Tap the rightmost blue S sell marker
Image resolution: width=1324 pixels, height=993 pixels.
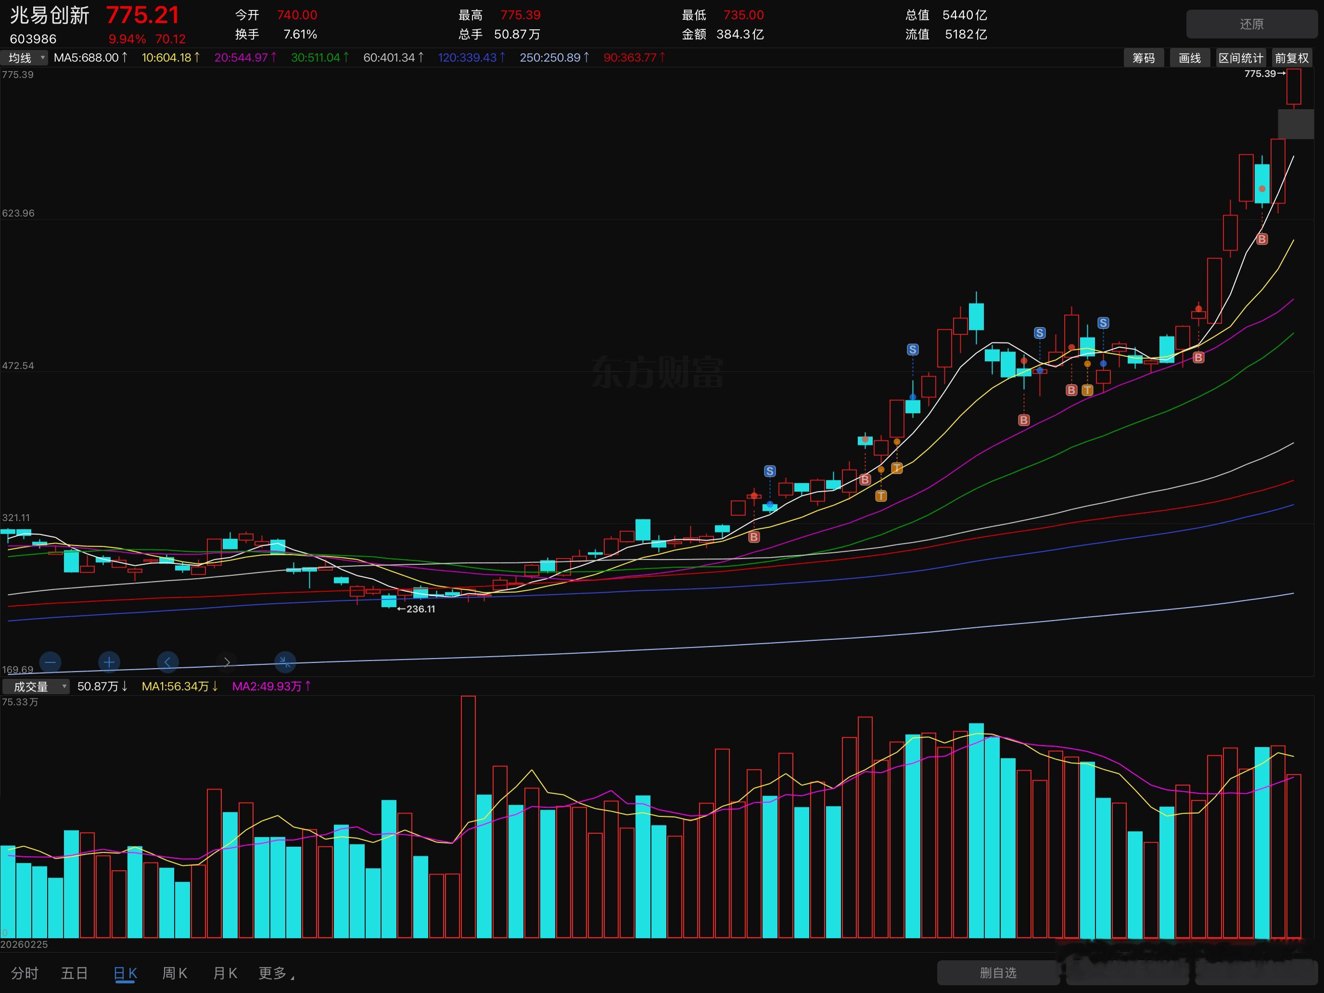point(1103,323)
